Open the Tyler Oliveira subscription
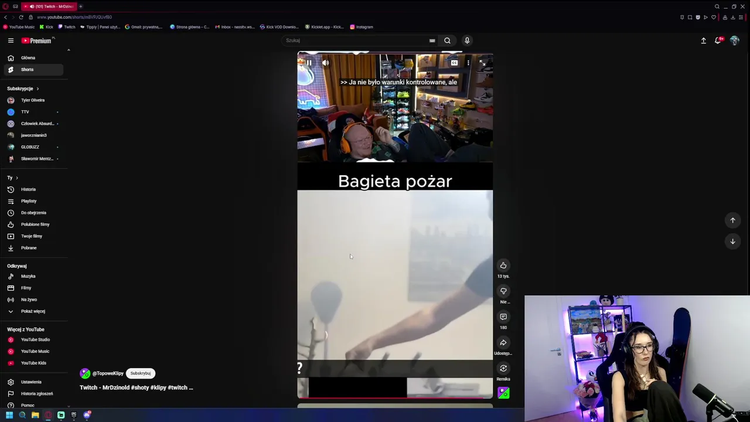 [34, 100]
